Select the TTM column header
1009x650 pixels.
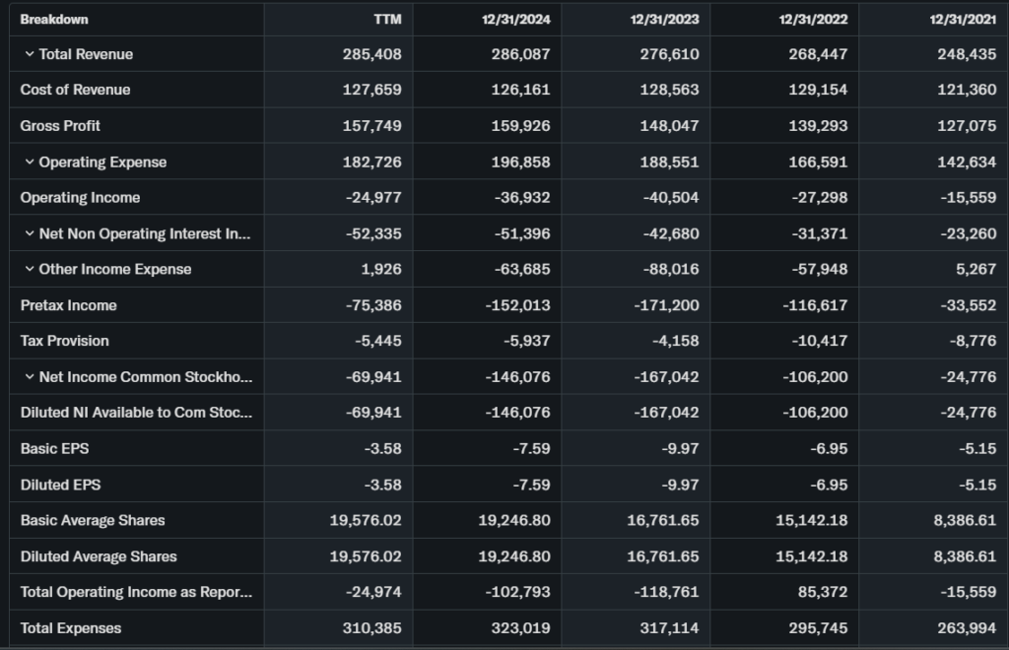(x=388, y=20)
